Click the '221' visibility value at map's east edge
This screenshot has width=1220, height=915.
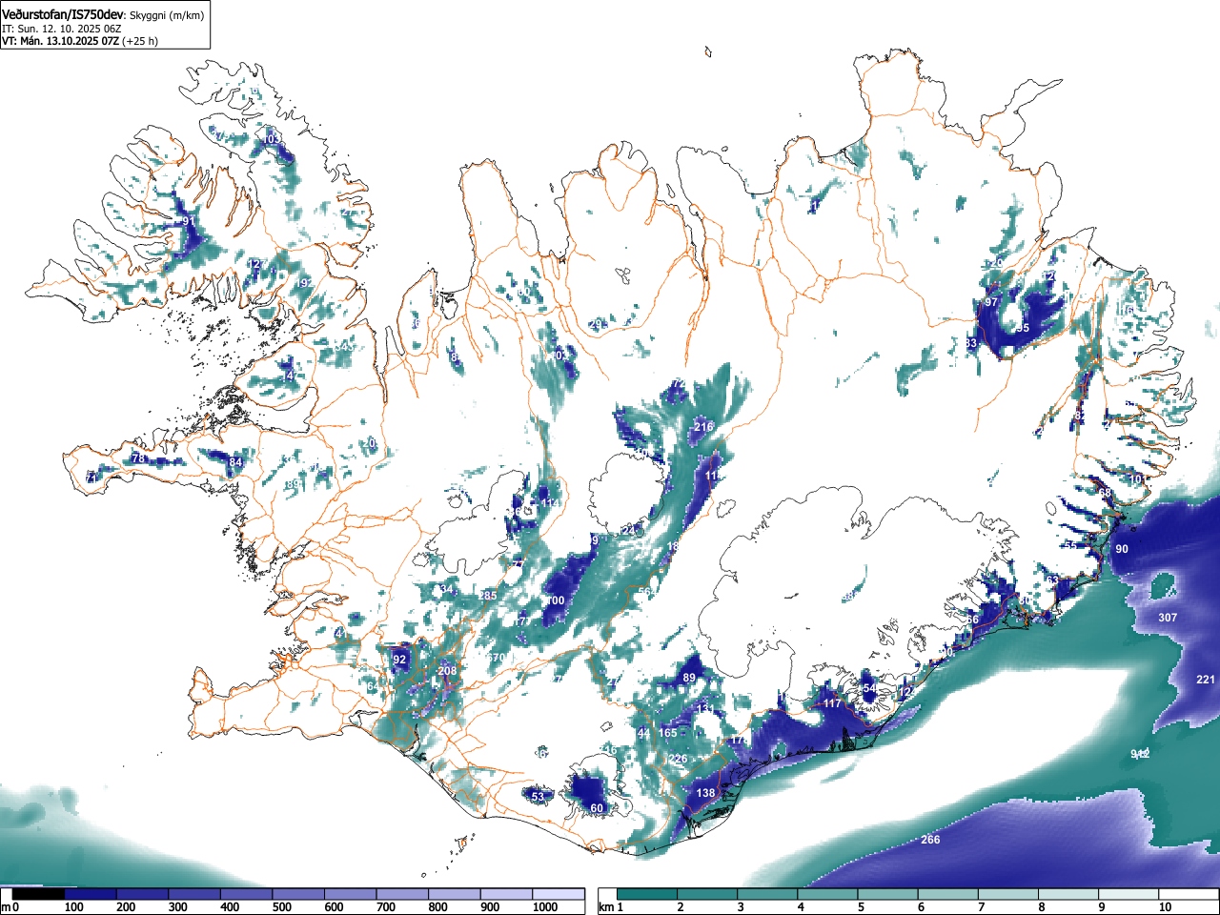(x=1206, y=680)
